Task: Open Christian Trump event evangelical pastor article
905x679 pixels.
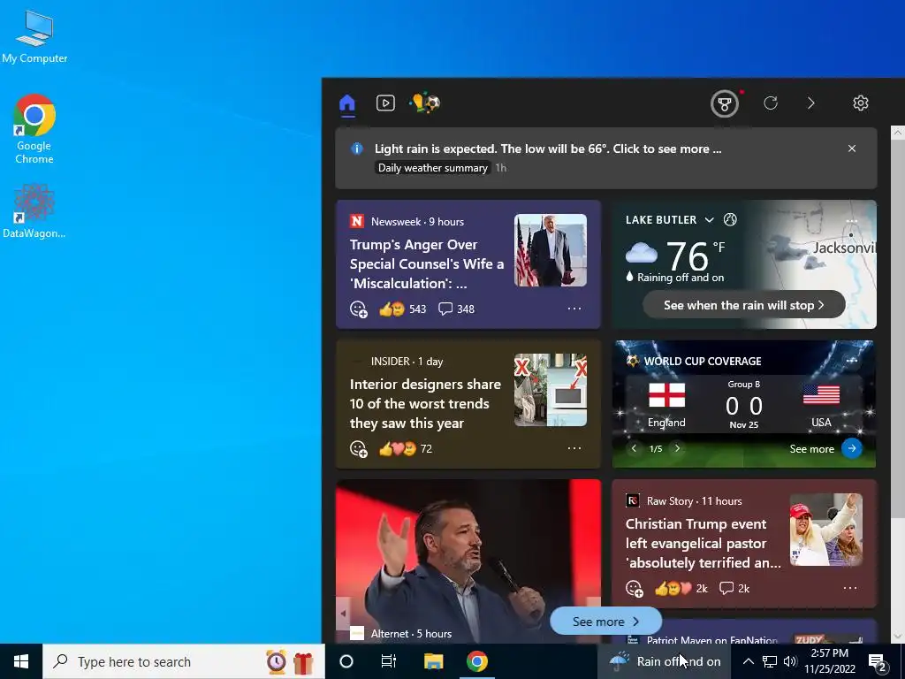Action: [703, 544]
